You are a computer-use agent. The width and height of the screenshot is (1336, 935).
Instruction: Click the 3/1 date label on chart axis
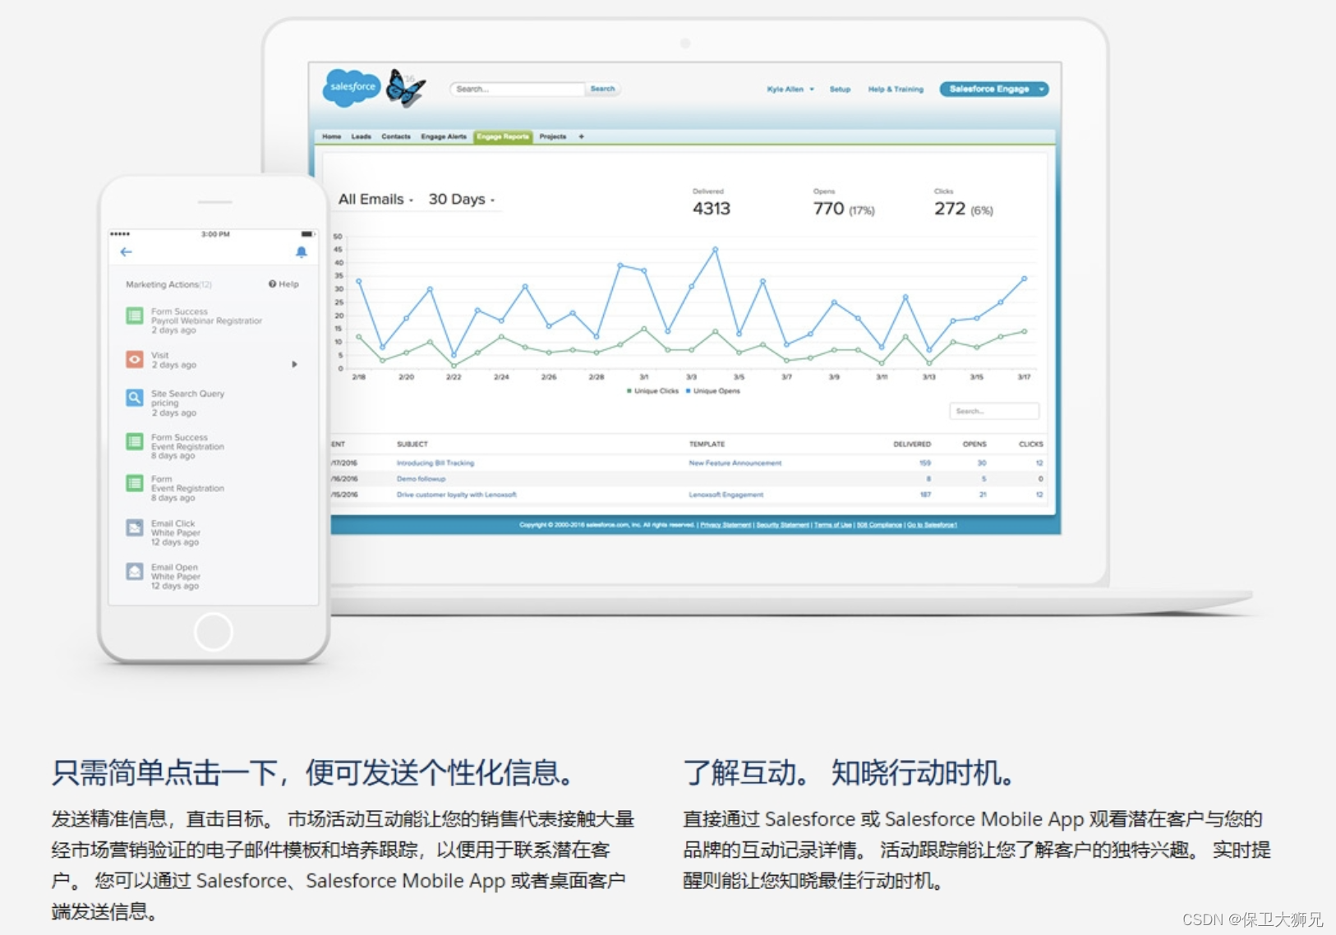point(643,377)
